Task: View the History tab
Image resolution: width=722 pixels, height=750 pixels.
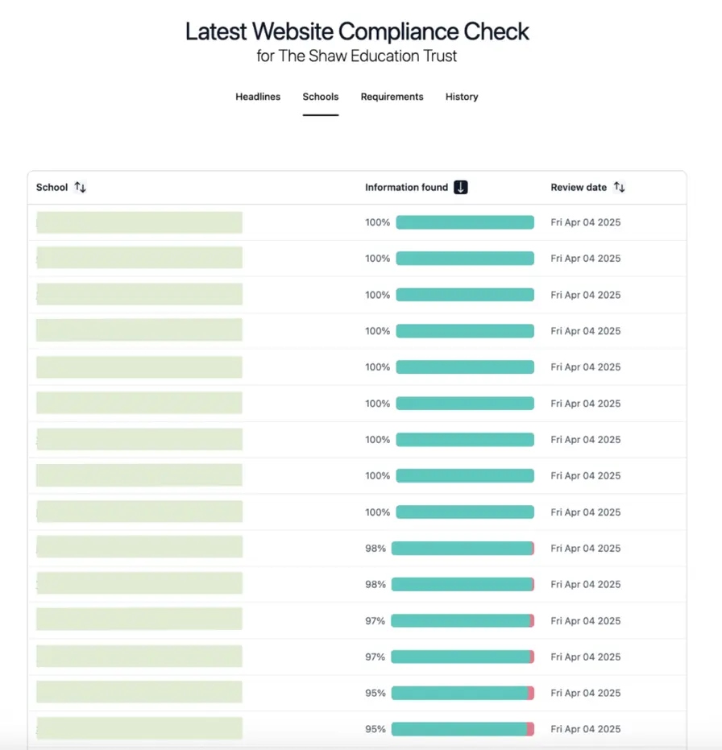Action: 461,97
